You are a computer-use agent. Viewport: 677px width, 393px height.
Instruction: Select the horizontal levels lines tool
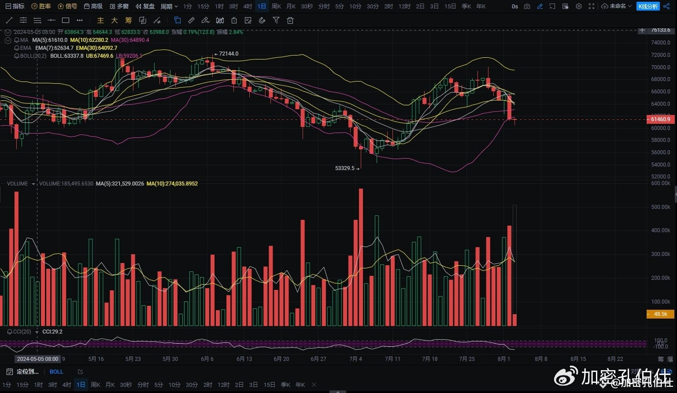coord(37,20)
